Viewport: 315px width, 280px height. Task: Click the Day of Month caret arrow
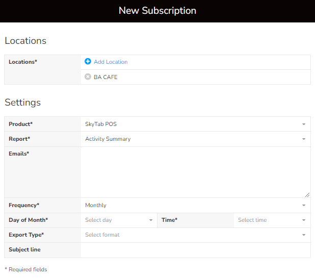point(151,220)
